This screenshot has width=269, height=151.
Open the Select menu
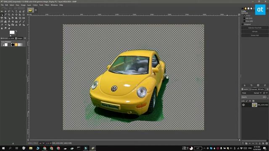pyautogui.click(x=12, y=5)
